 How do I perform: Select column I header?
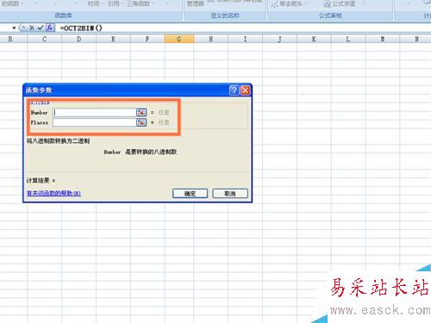(x=245, y=39)
